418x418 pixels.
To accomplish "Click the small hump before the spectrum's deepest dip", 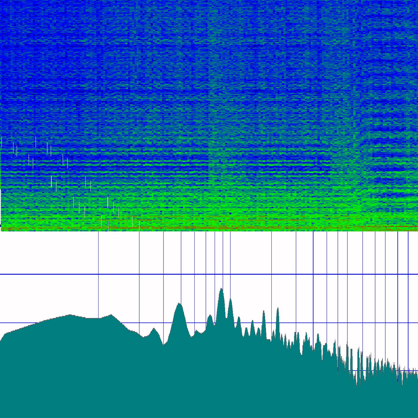I will click(x=154, y=329).
